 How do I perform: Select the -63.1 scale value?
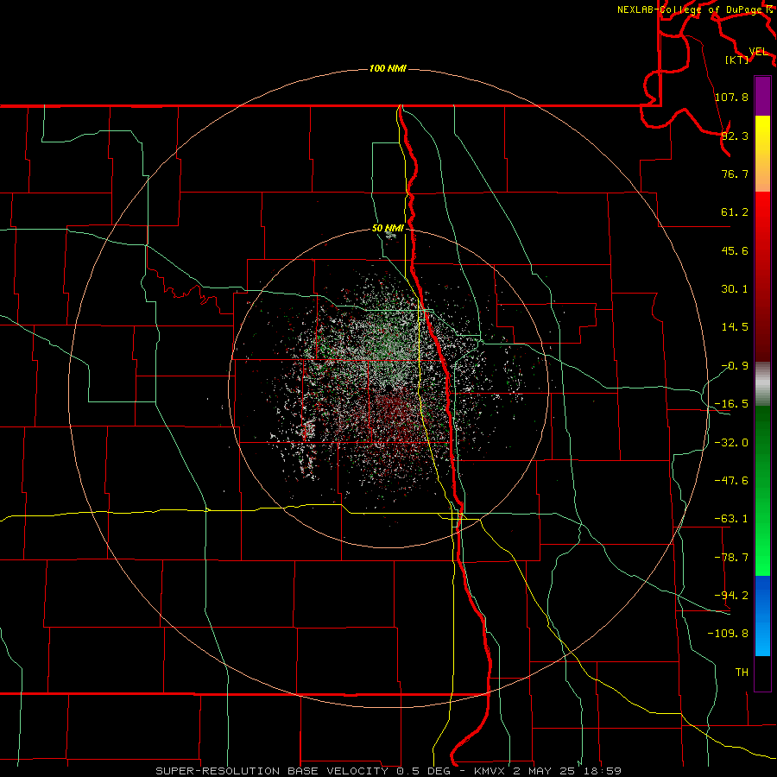coord(731,519)
